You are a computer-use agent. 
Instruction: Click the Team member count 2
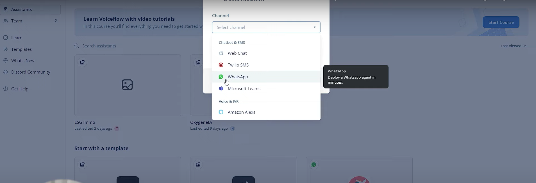(56, 21)
